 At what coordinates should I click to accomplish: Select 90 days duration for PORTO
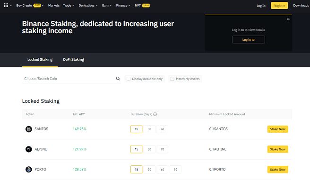pos(175,170)
